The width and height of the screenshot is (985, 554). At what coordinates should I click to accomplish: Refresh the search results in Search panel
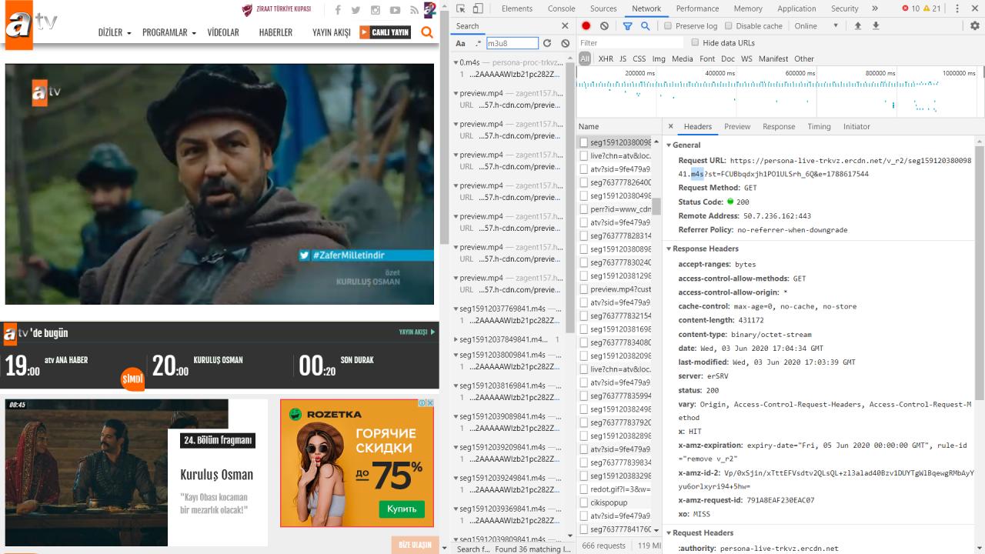tap(547, 44)
